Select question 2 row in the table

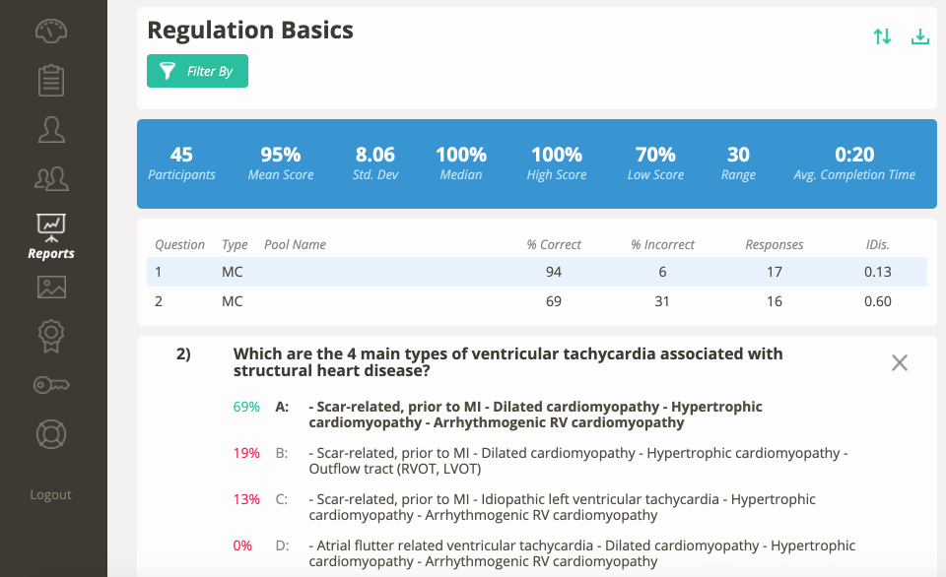pos(493,300)
